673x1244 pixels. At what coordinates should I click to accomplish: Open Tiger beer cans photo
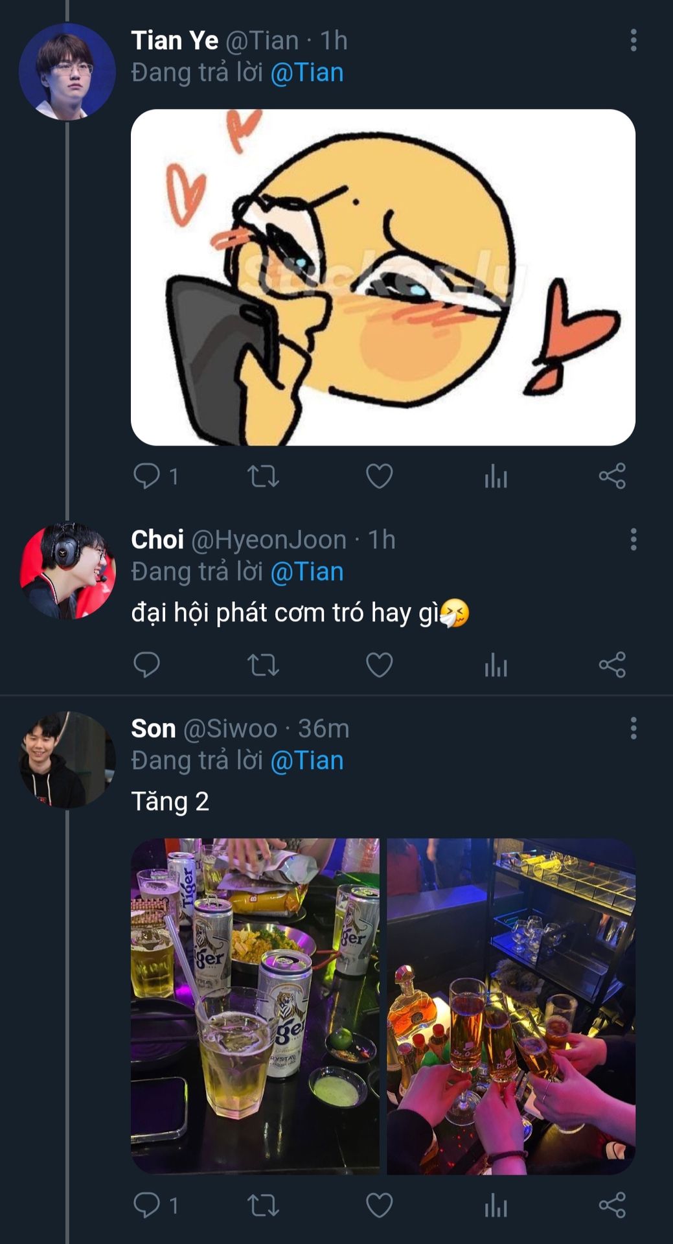click(x=255, y=1006)
